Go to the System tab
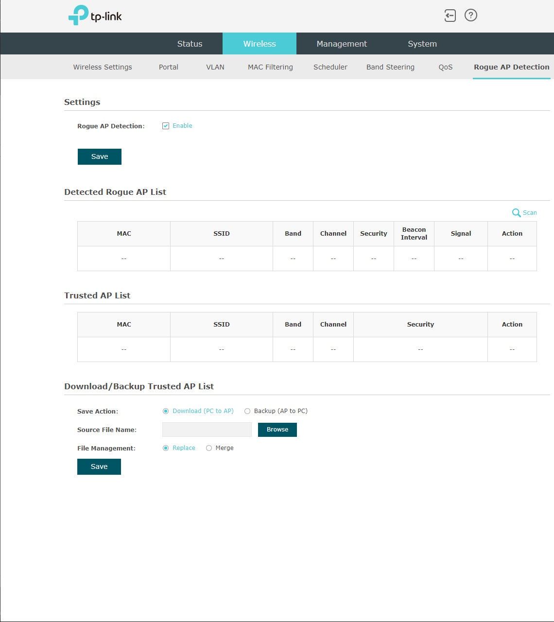 (422, 44)
